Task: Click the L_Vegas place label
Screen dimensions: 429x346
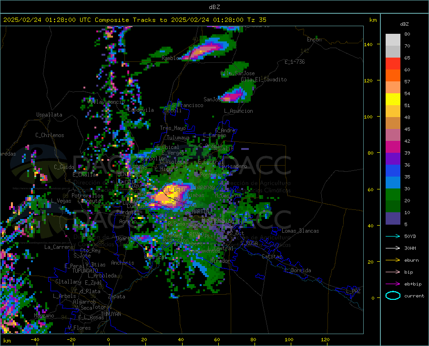Action: (x=61, y=201)
